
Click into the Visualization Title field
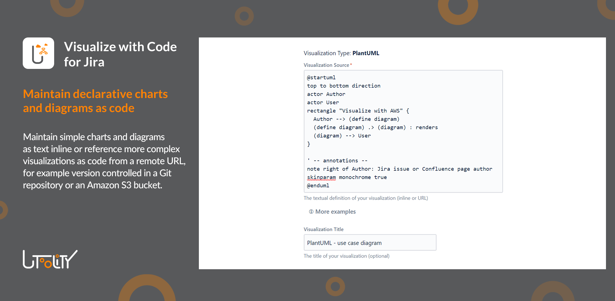click(x=370, y=243)
